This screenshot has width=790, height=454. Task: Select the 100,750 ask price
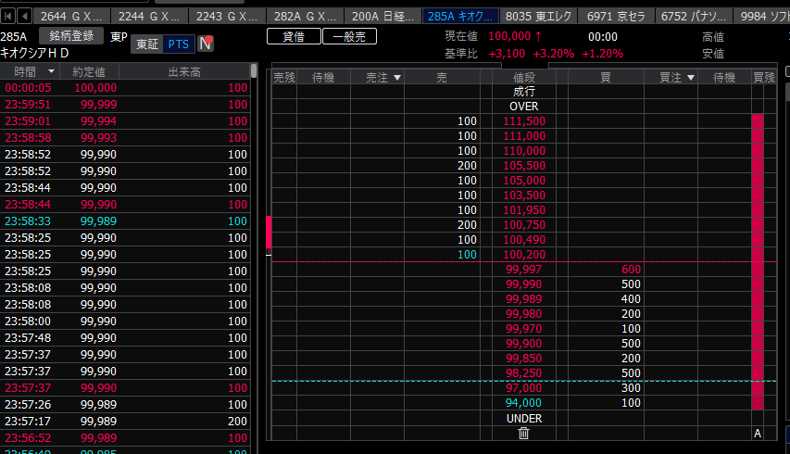(x=524, y=225)
